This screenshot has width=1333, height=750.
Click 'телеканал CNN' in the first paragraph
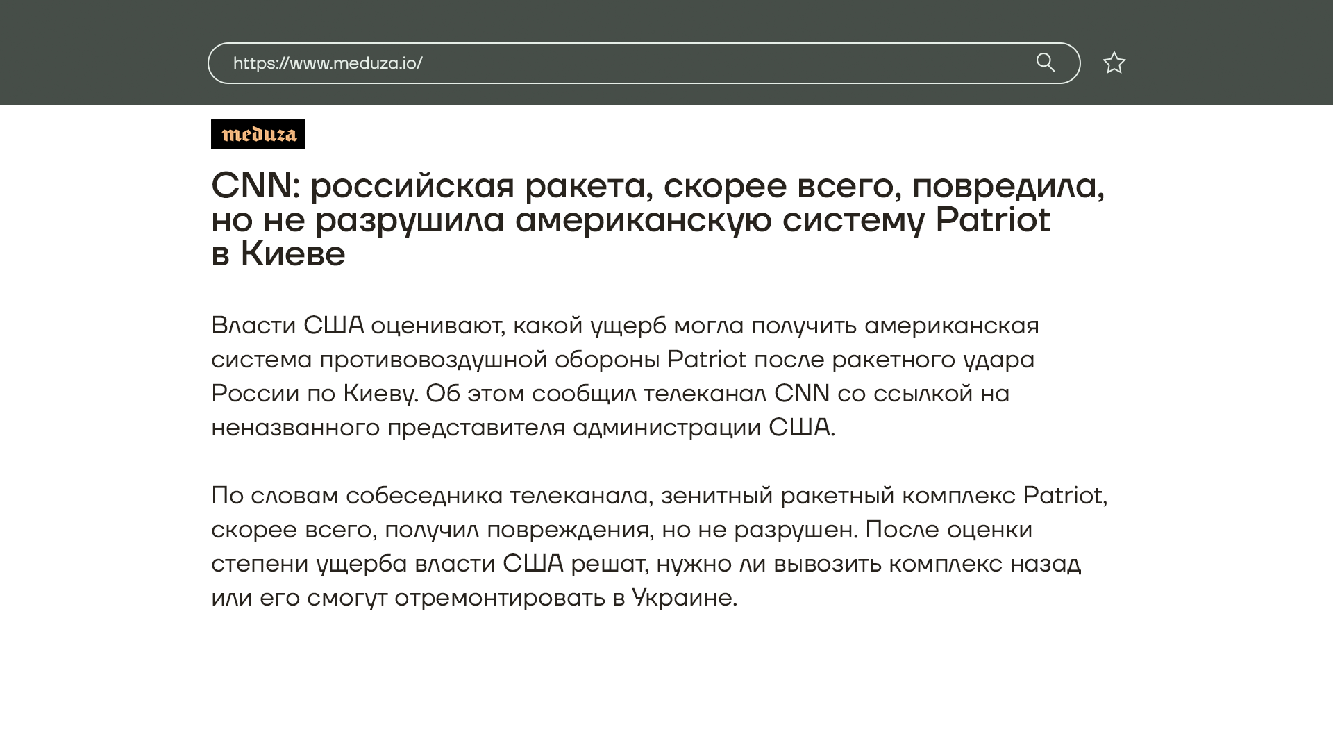pyautogui.click(x=736, y=393)
